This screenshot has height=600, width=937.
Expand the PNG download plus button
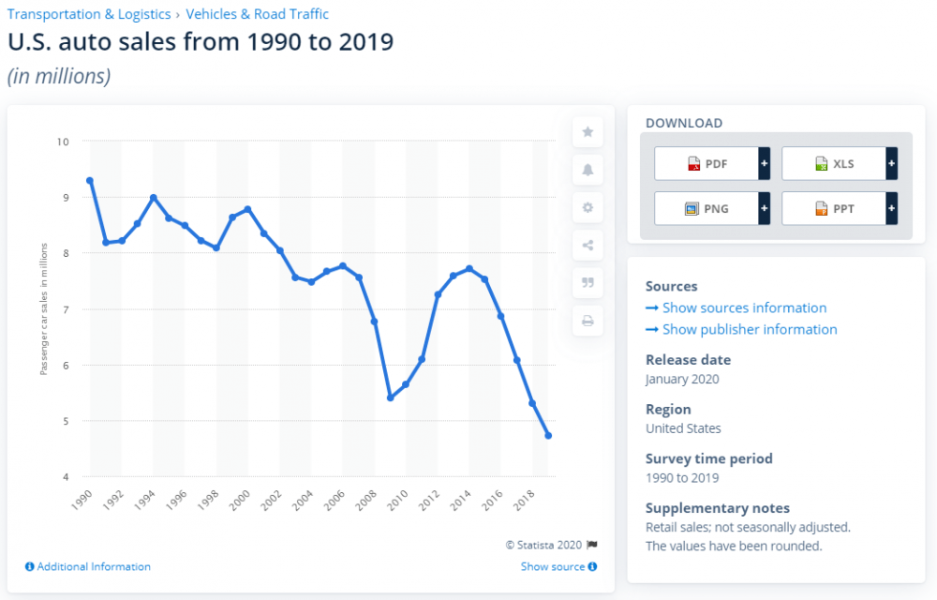pyautogui.click(x=765, y=208)
